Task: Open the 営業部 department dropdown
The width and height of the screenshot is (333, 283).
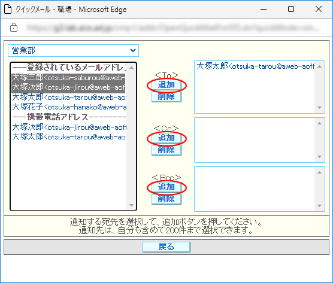Action: [x=73, y=50]
